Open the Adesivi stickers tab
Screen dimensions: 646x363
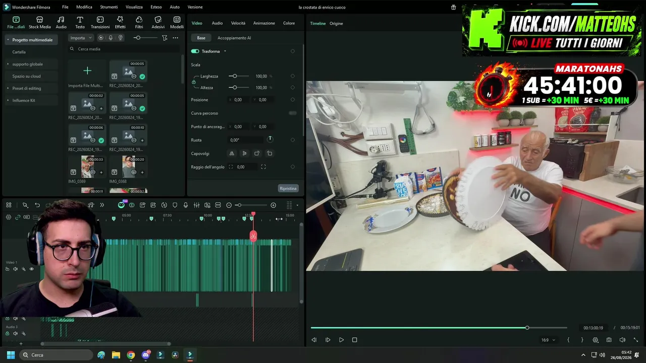point(158,23)
